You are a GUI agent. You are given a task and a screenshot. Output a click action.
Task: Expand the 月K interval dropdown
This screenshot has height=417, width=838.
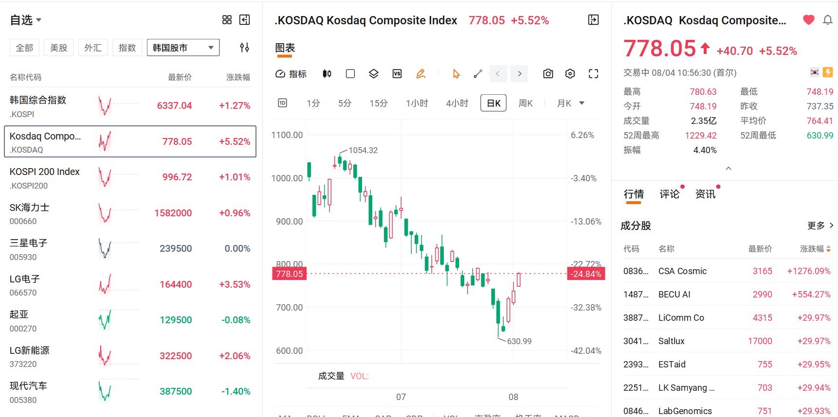tap(570, 103)
